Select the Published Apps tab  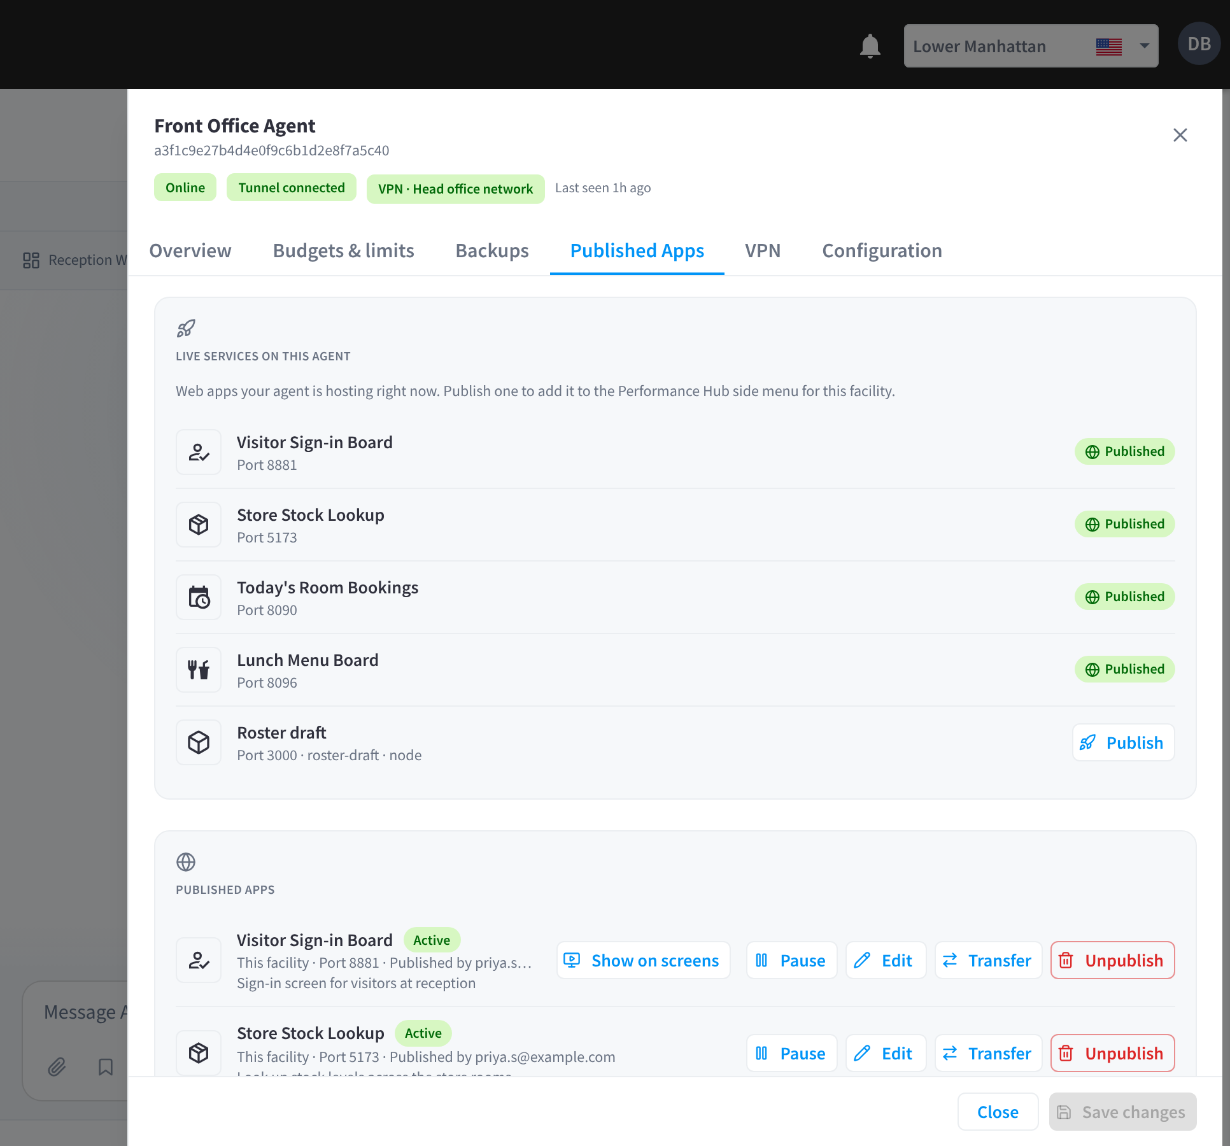coord(637,251)
